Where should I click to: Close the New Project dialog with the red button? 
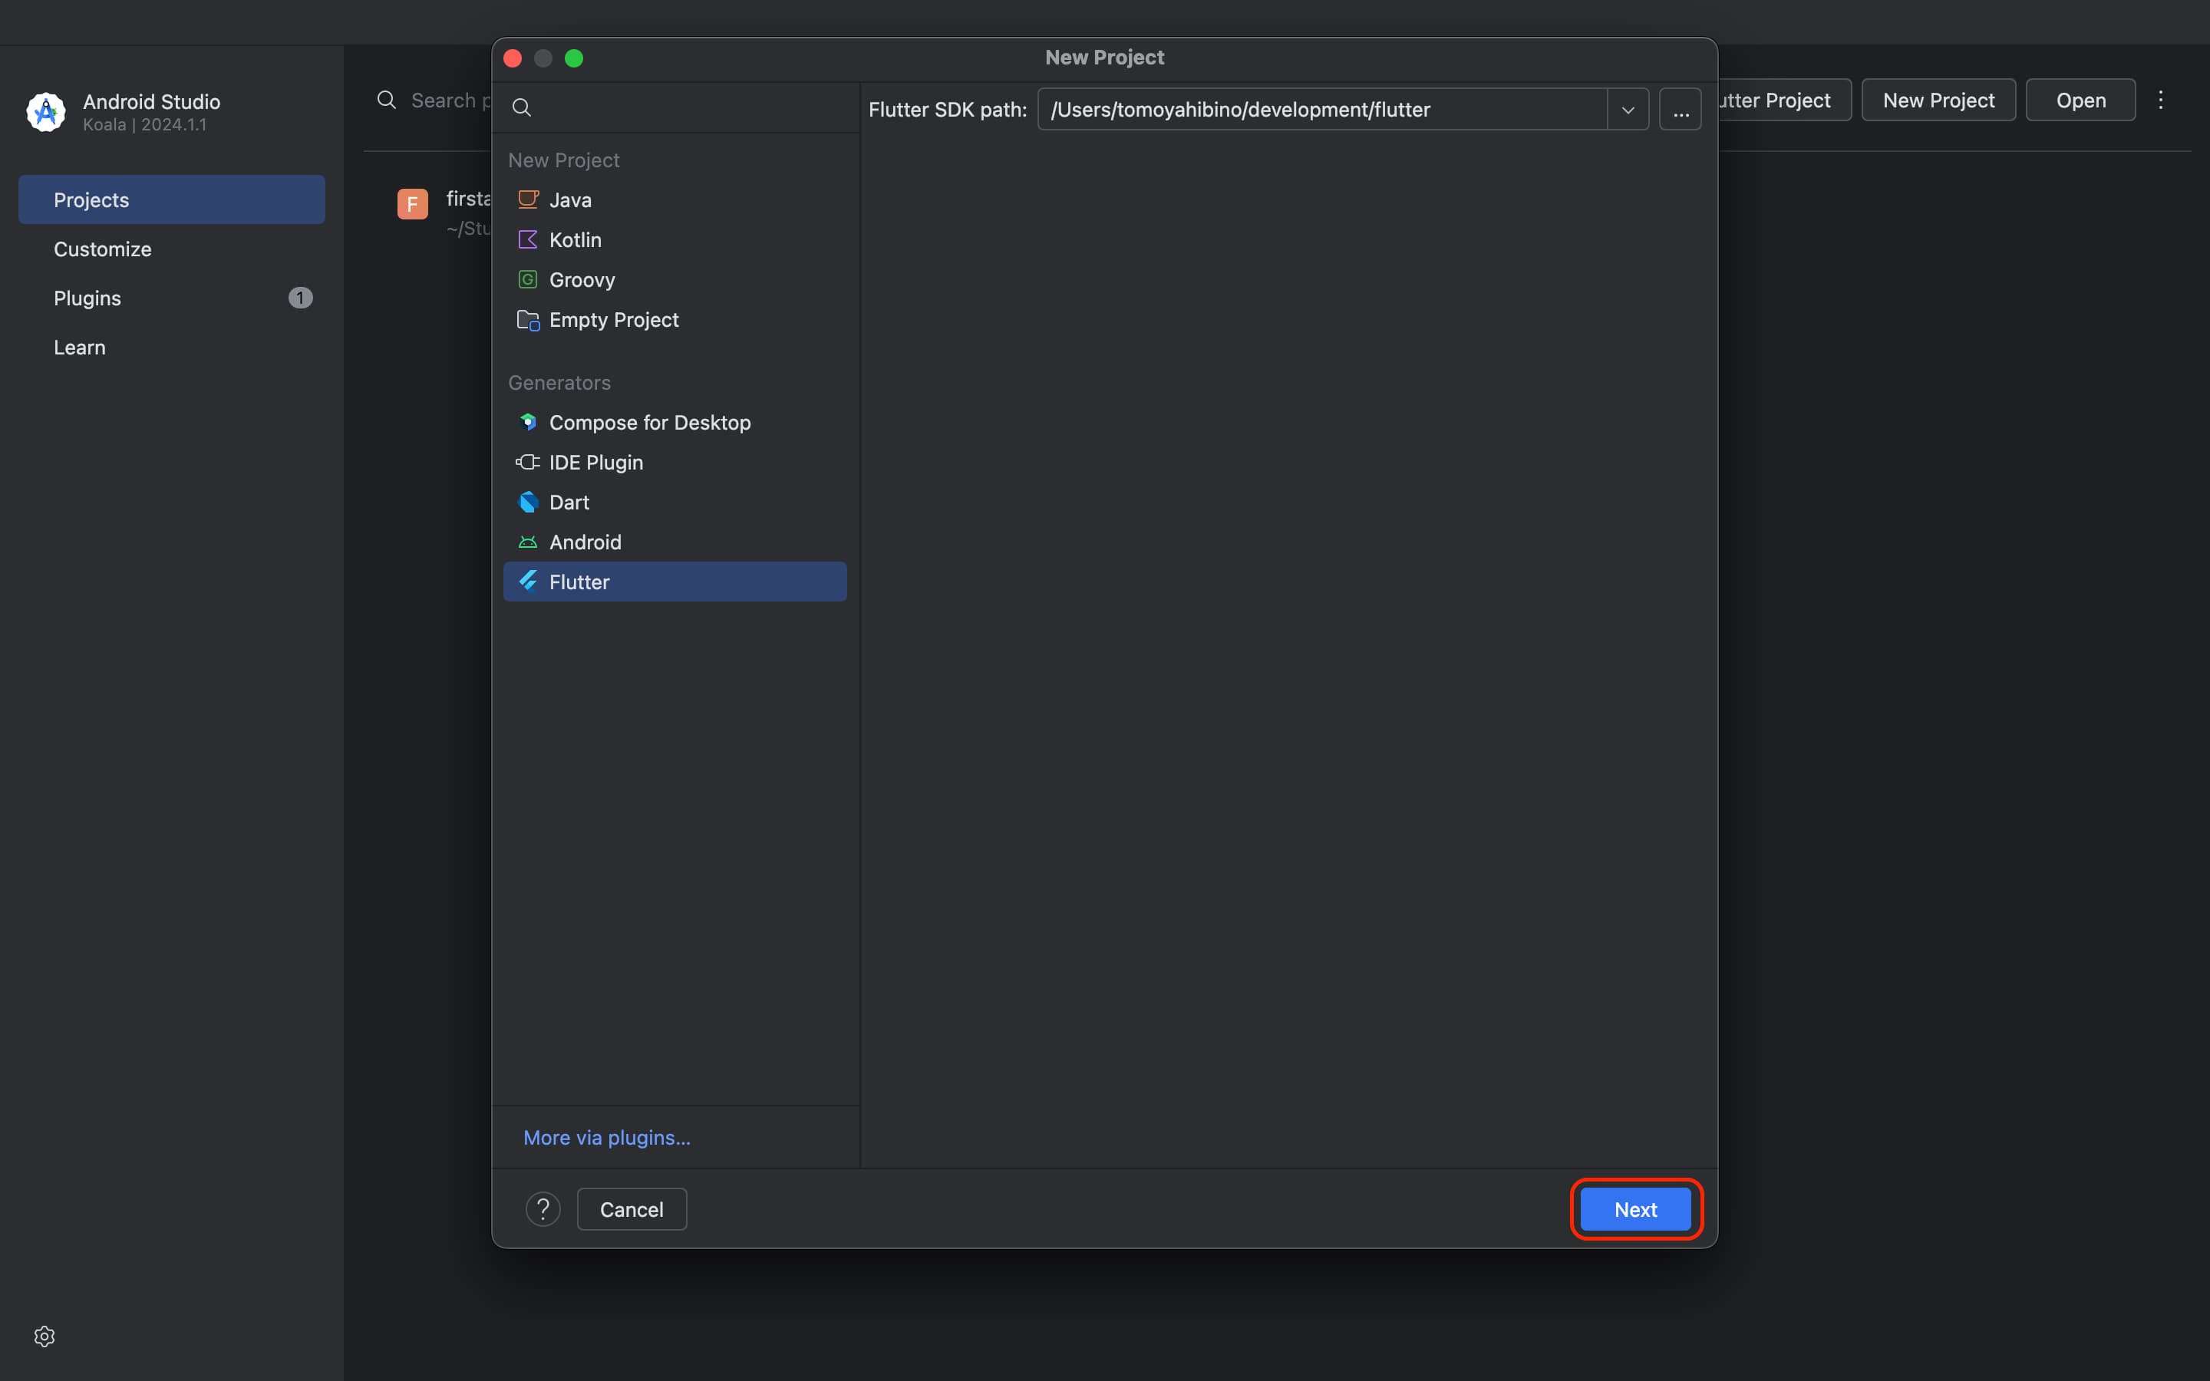(x=513, y=58)
